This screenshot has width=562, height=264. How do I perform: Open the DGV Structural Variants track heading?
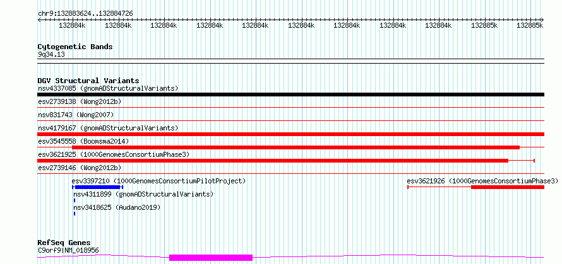pyautogui.click(x=88, y=81)
